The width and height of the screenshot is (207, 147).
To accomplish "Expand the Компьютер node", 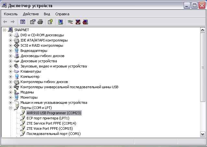I will (x=10, y=77).
